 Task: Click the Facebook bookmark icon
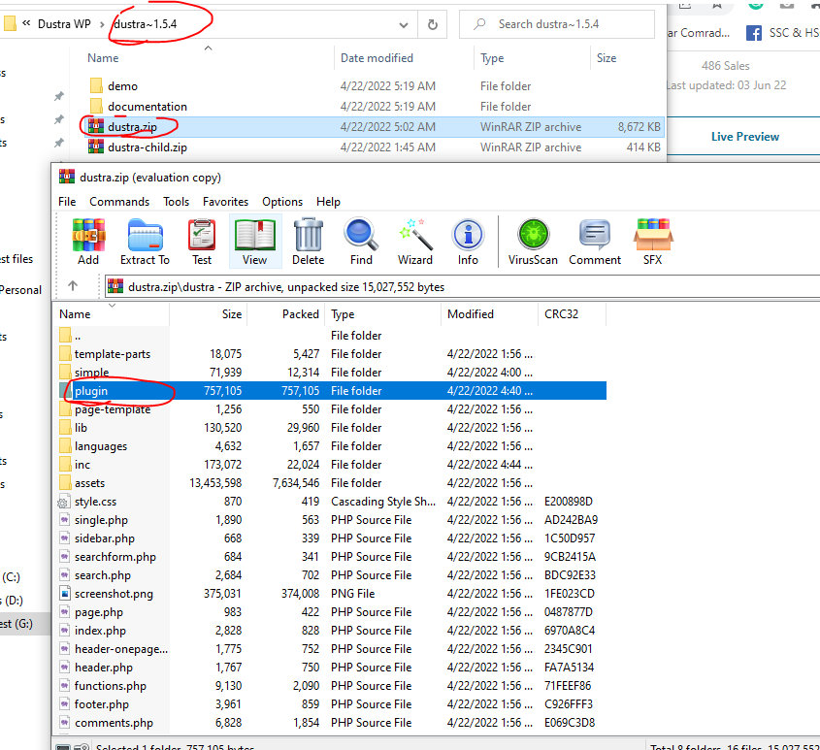click(x=754, y=33)
